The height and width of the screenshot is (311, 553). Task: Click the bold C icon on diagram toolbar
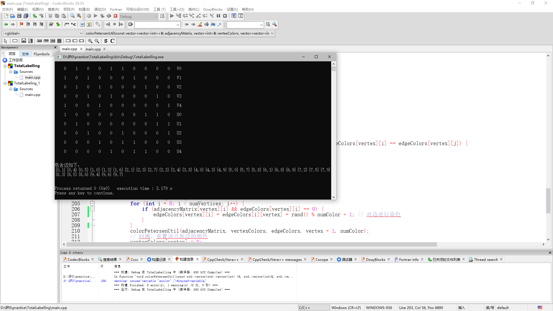pyautogui.click(x=113, y=41)
